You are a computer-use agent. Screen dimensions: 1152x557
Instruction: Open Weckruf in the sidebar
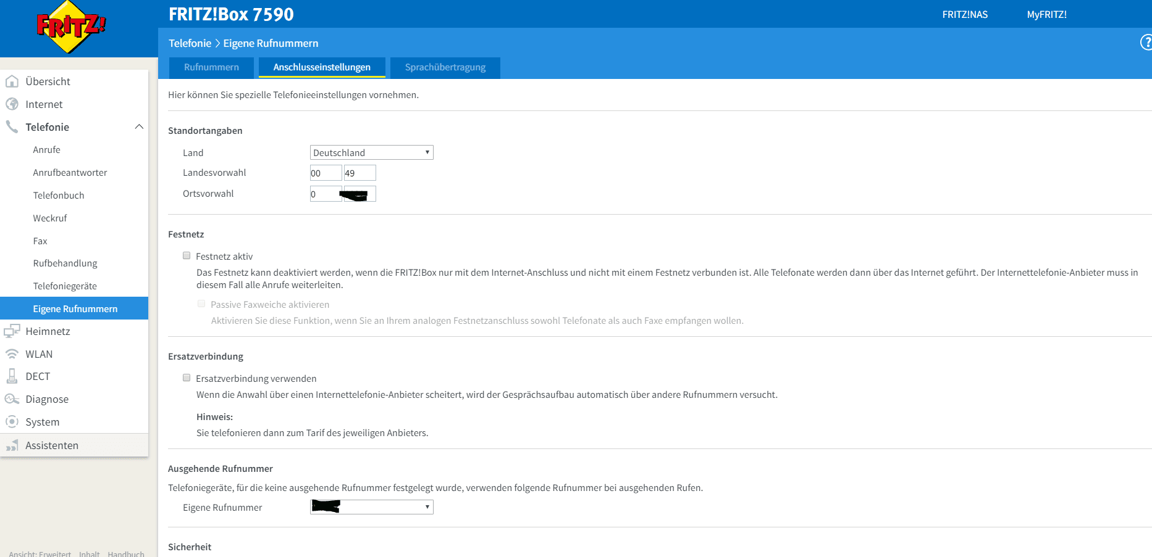coord(50,218)
